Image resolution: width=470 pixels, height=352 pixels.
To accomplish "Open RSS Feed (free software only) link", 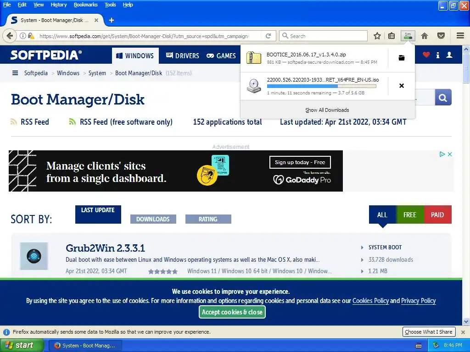I will point(126,122).
